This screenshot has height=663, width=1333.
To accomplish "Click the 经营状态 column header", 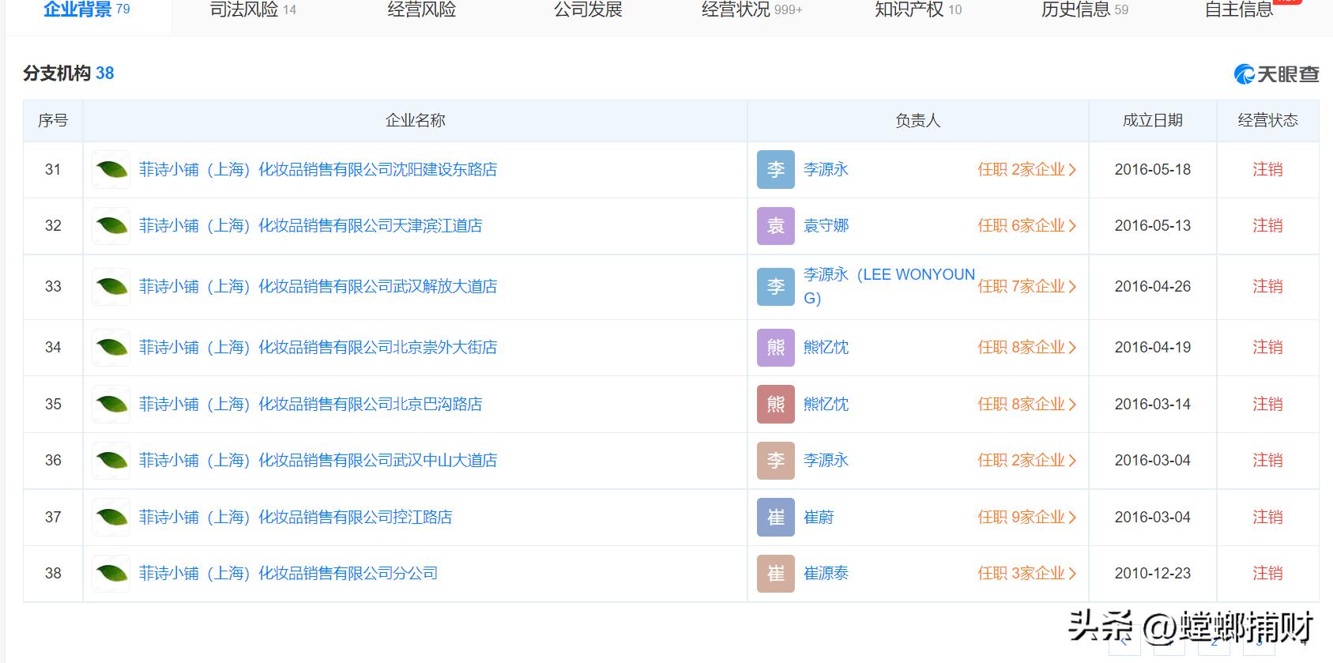I will click(x=1267, y=120).
